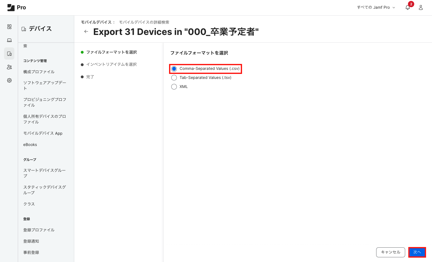Screen dimensions: 432x262
Task: Click the コンテンツ管理 section heading
Action: pyautogui.click(x=35, y=61)
